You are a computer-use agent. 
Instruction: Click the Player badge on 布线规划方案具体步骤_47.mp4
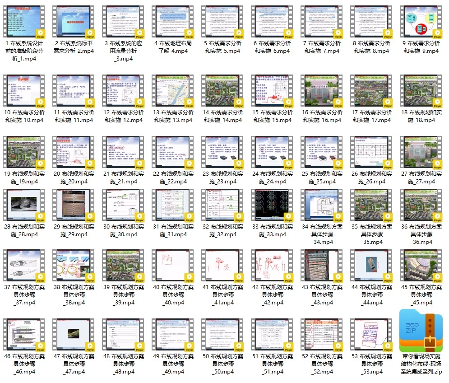tap(90, 347)
